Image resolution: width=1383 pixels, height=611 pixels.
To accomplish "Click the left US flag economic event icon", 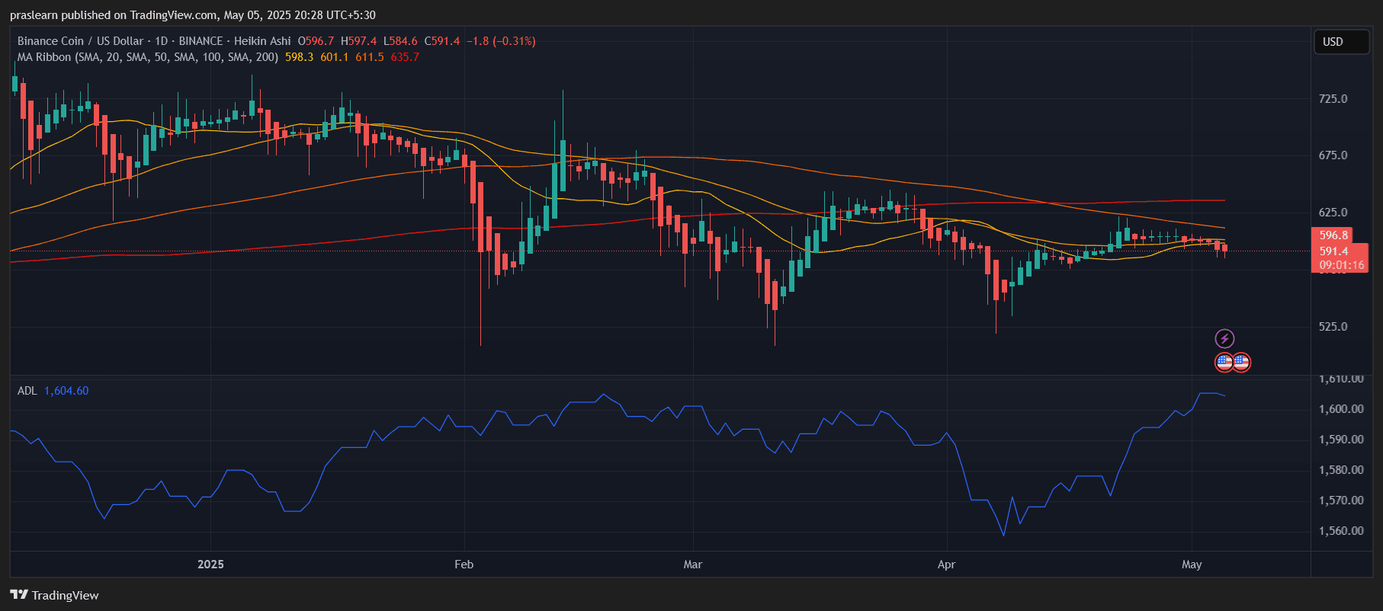I will [x=1224, y=362].
